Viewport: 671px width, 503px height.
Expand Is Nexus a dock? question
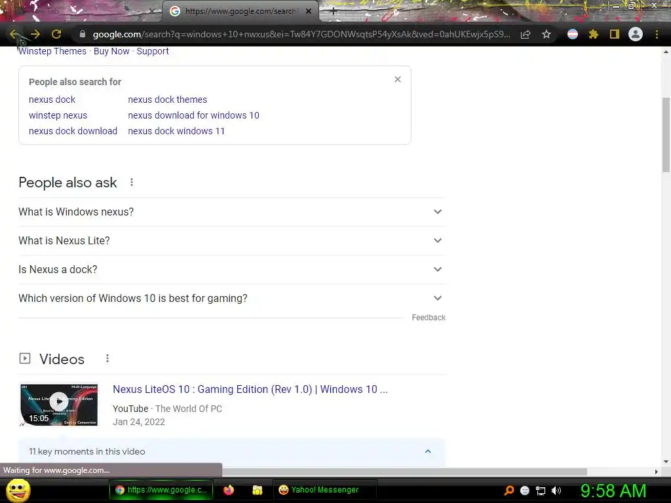point(232,269)
